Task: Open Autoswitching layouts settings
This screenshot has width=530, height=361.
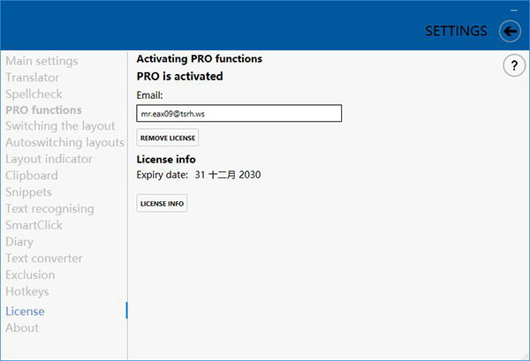Action: [64, 143]
